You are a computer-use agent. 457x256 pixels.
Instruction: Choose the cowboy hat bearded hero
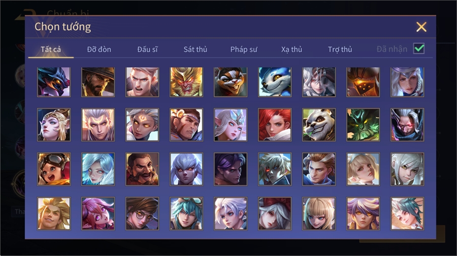(x=98, y=82)
